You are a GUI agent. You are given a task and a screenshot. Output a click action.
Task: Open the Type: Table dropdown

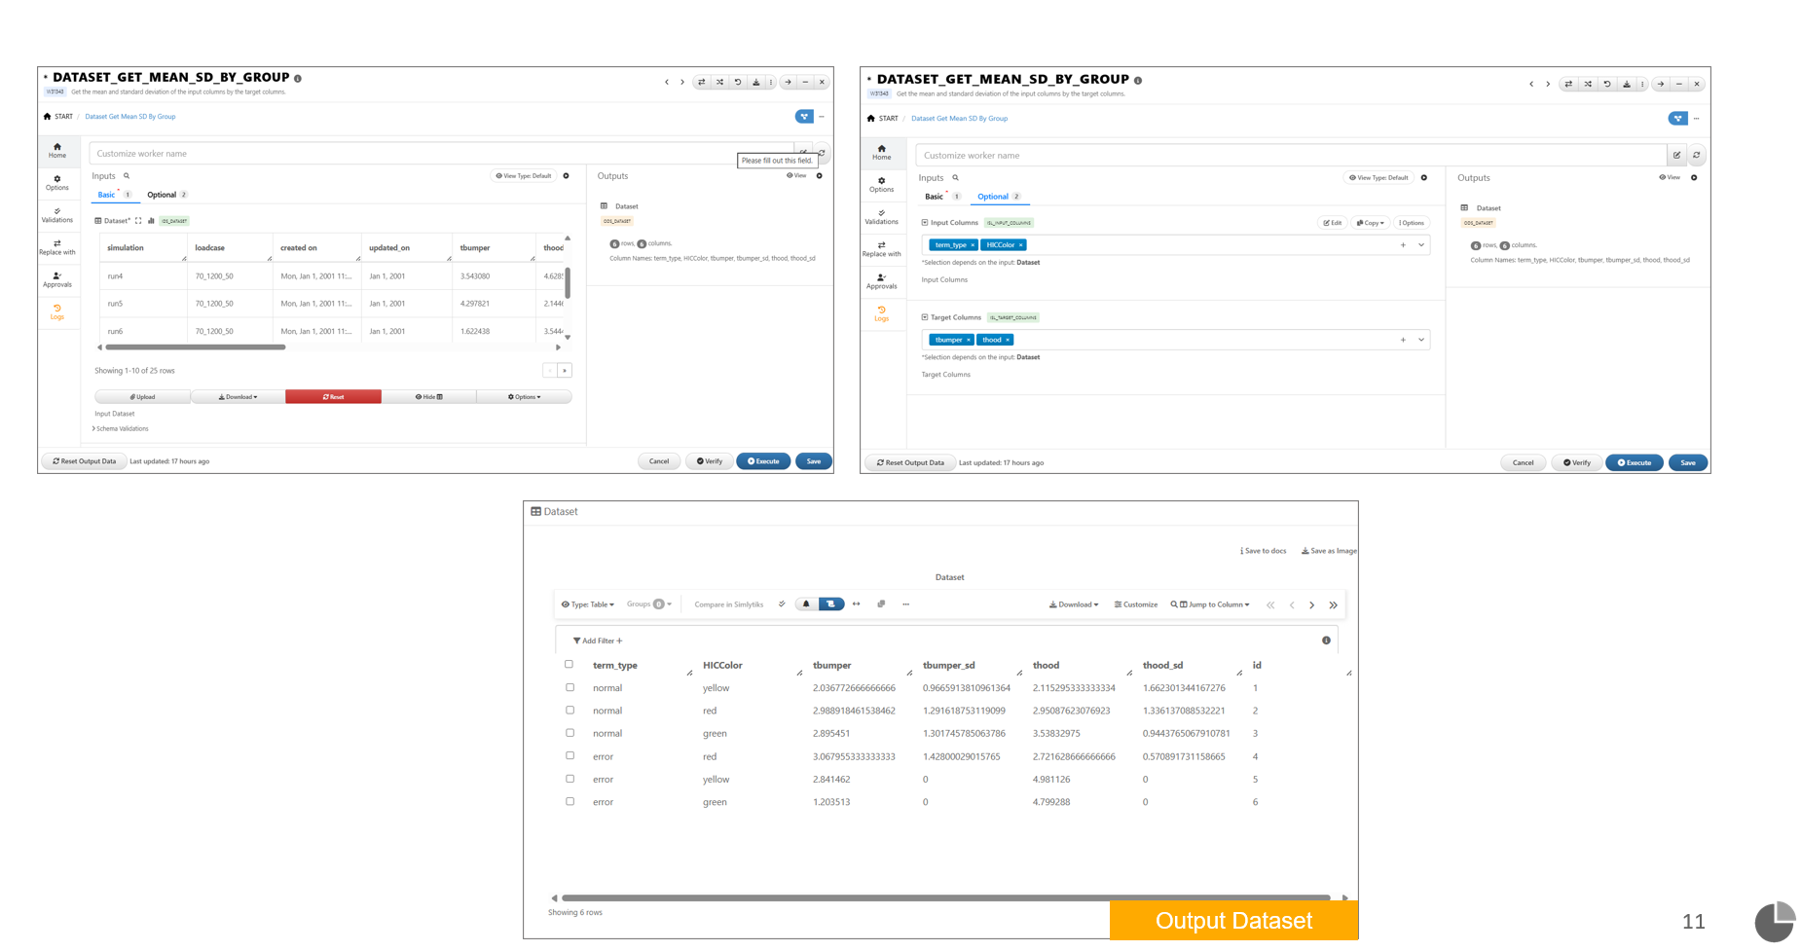click(588, 604)
